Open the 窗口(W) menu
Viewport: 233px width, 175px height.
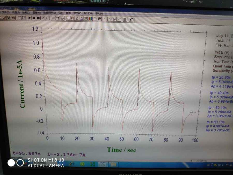pos(88,13)
